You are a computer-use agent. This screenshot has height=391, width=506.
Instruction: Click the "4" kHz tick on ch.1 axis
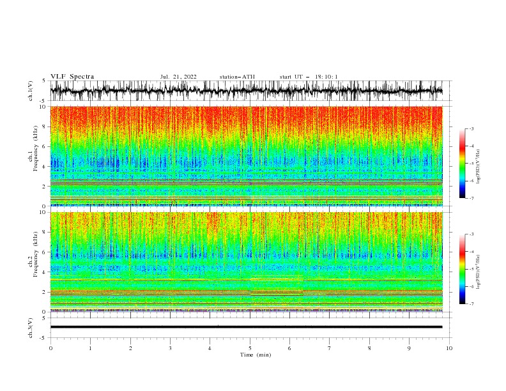coord(45,167)
